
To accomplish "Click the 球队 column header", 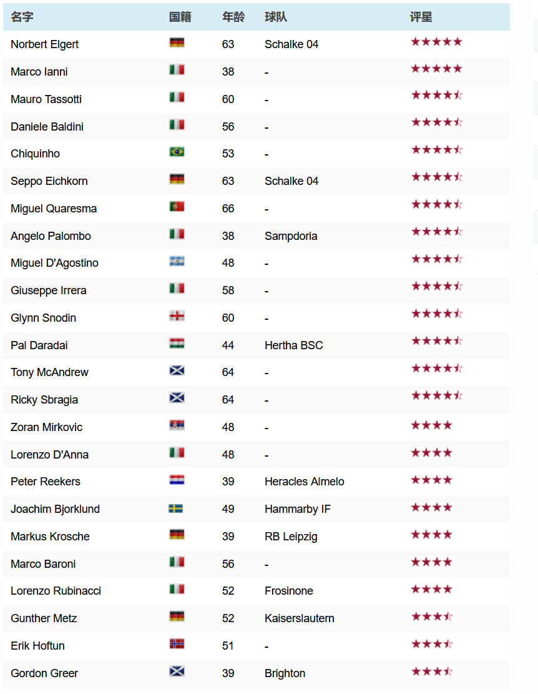I will tap(276, 17).
